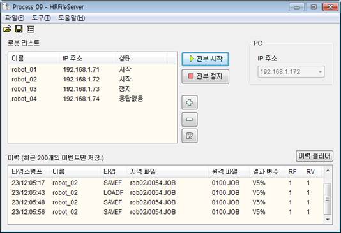Screen dimensions: 341x233
Task: Open the 파일(F) menu
Action: (15, 18)
